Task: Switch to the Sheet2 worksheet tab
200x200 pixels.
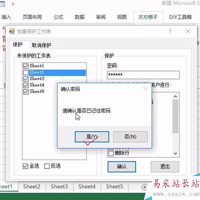Action: pos(32,186)
